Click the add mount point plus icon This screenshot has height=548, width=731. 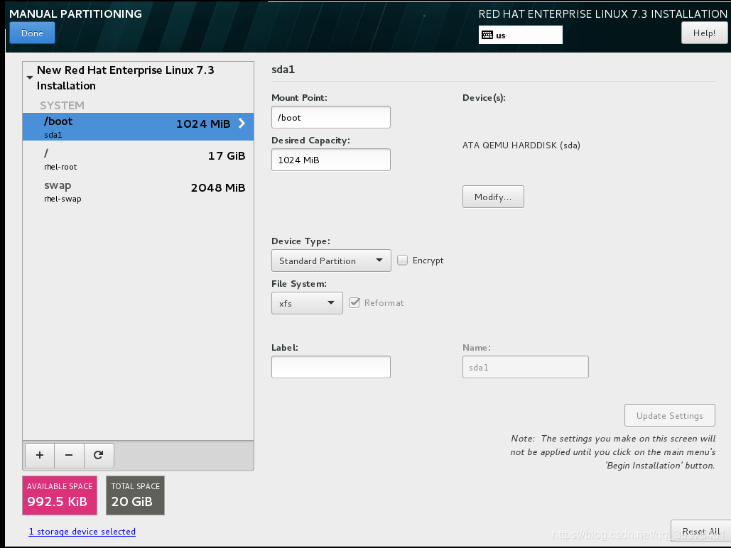[40, 455]
